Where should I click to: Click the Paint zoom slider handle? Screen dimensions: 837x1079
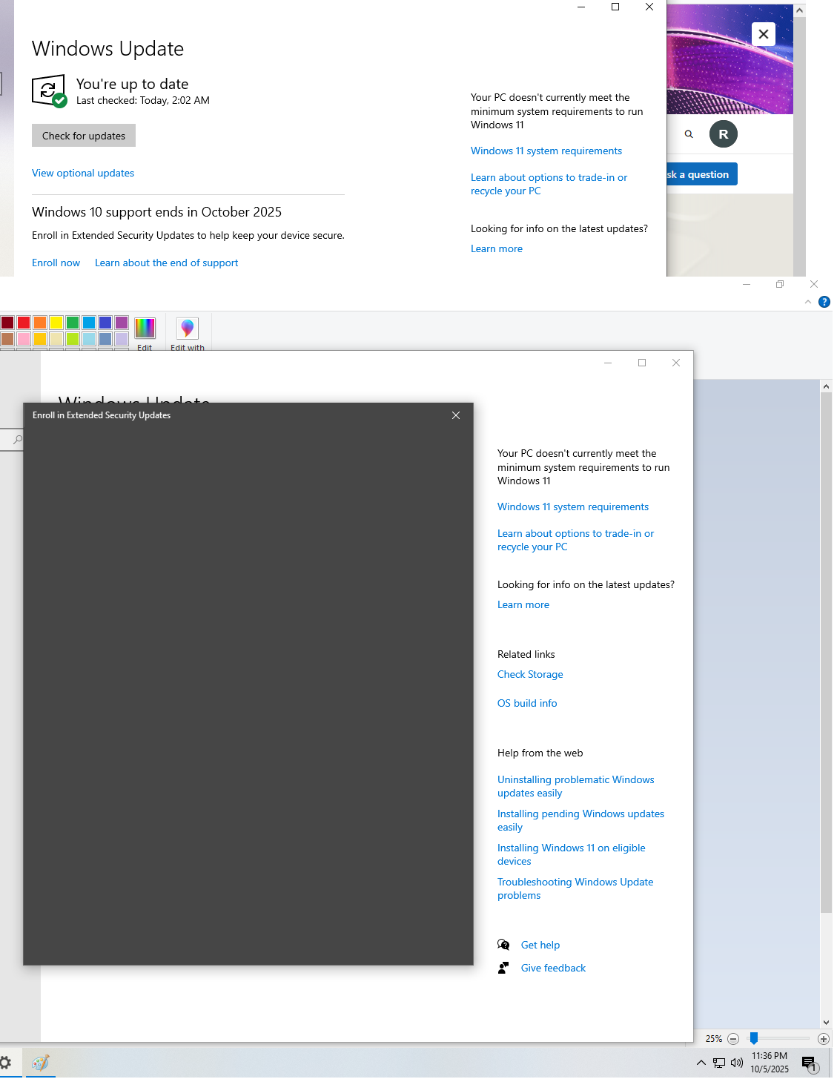pos(753,1038)
